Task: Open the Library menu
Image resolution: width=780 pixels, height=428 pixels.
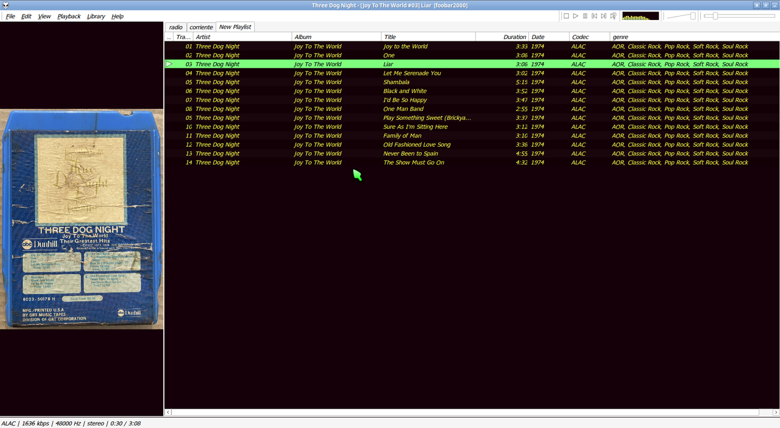Action: (96, 16)
